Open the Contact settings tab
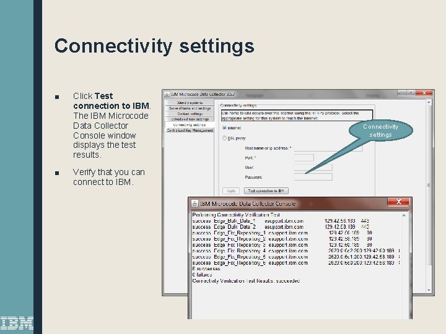 [x=190, y=114]
